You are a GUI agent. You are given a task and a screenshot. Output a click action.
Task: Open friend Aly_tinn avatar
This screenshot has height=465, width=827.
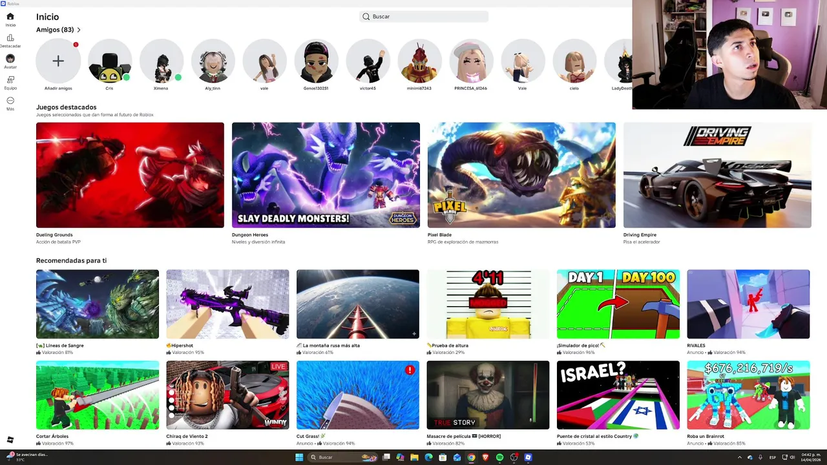[213, 61]
